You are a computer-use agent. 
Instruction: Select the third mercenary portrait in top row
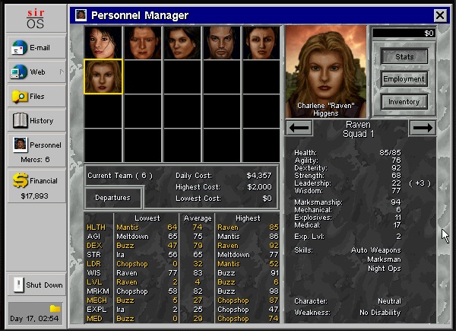click(x=182, y=43)
